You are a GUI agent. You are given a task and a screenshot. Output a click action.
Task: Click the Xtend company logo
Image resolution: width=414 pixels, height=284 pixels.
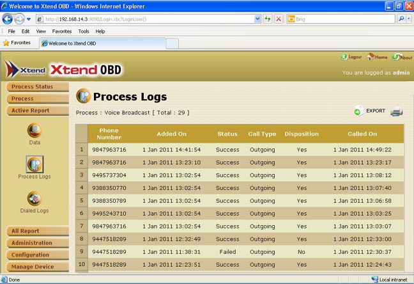pyautogui.click(x=25, y=69)
